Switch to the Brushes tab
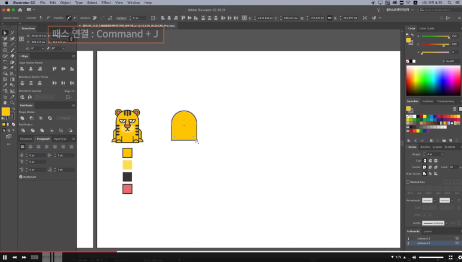The height and width of the screenshot is (262, 462). pyautogui.click(x=425, y=147)
